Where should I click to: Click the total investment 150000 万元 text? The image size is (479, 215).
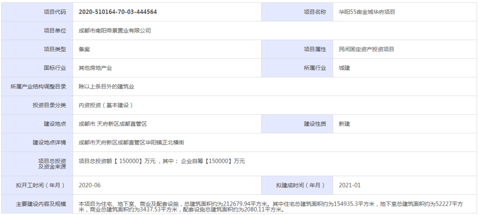click(x=161, y=161)
